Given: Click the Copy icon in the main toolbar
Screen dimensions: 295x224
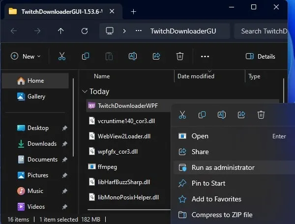Looking at the screenshot, I should point(86,56).
